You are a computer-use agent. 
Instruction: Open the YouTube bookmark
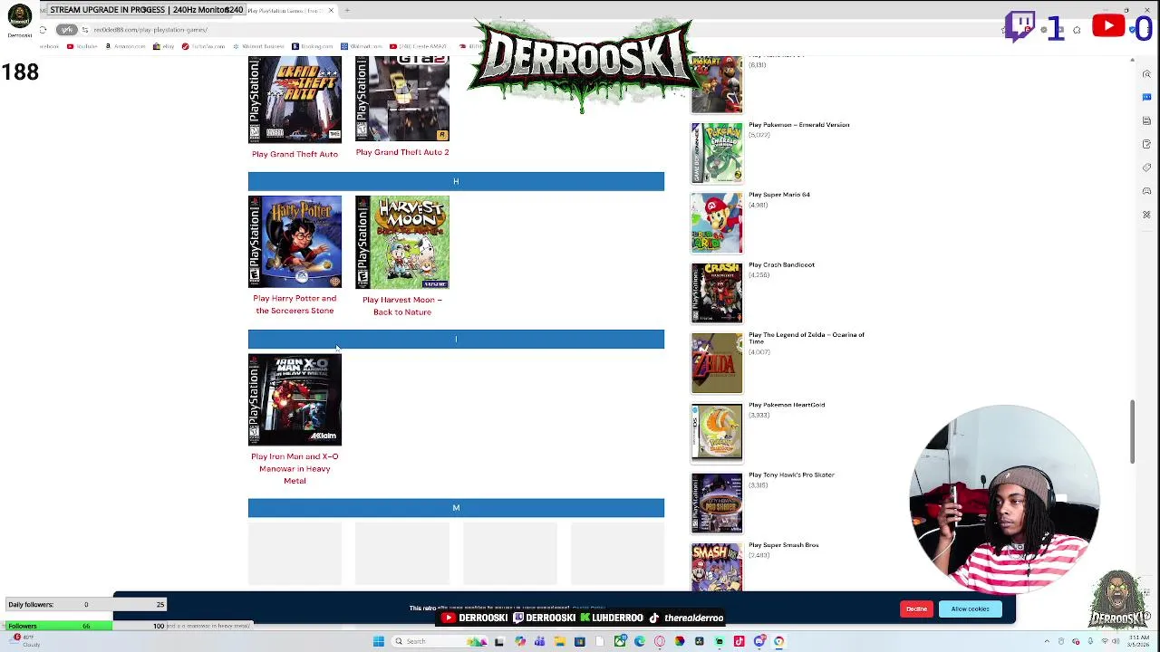tap(82, 46)
